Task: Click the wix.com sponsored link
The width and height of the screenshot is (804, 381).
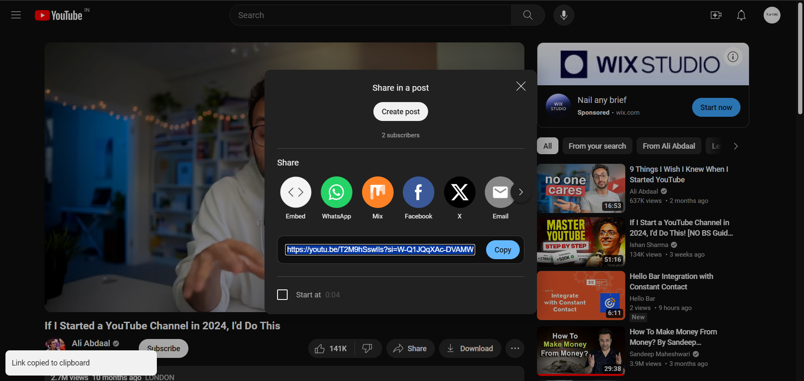Action: (x=628, y=113)
